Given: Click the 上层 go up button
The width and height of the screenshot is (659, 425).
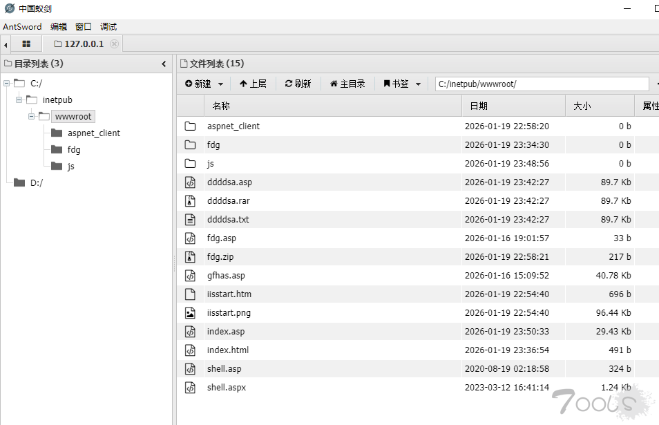Looking at the screenshot, I should [253, 84].
